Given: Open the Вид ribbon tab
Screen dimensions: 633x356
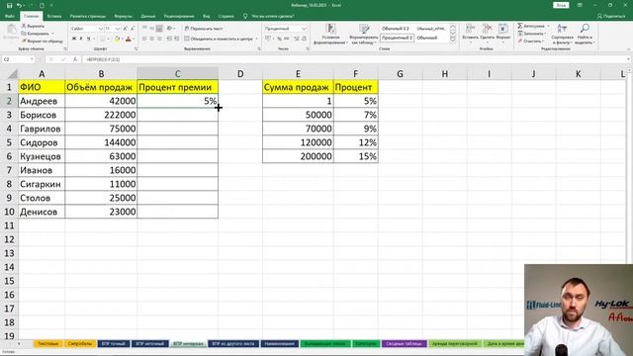Looking at the screenshot, I should coord(207,16).
